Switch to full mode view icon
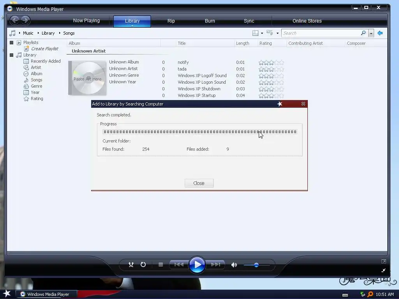The width and height of the screenshot is (399, 299). point(384,261)
